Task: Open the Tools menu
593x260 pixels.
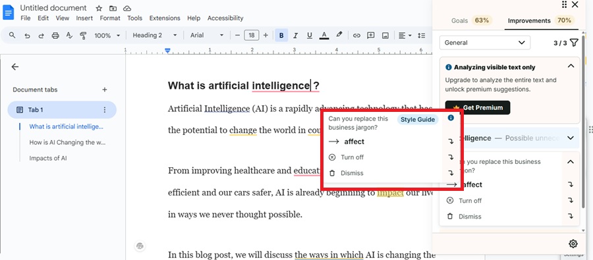Action: click(134, 18)
